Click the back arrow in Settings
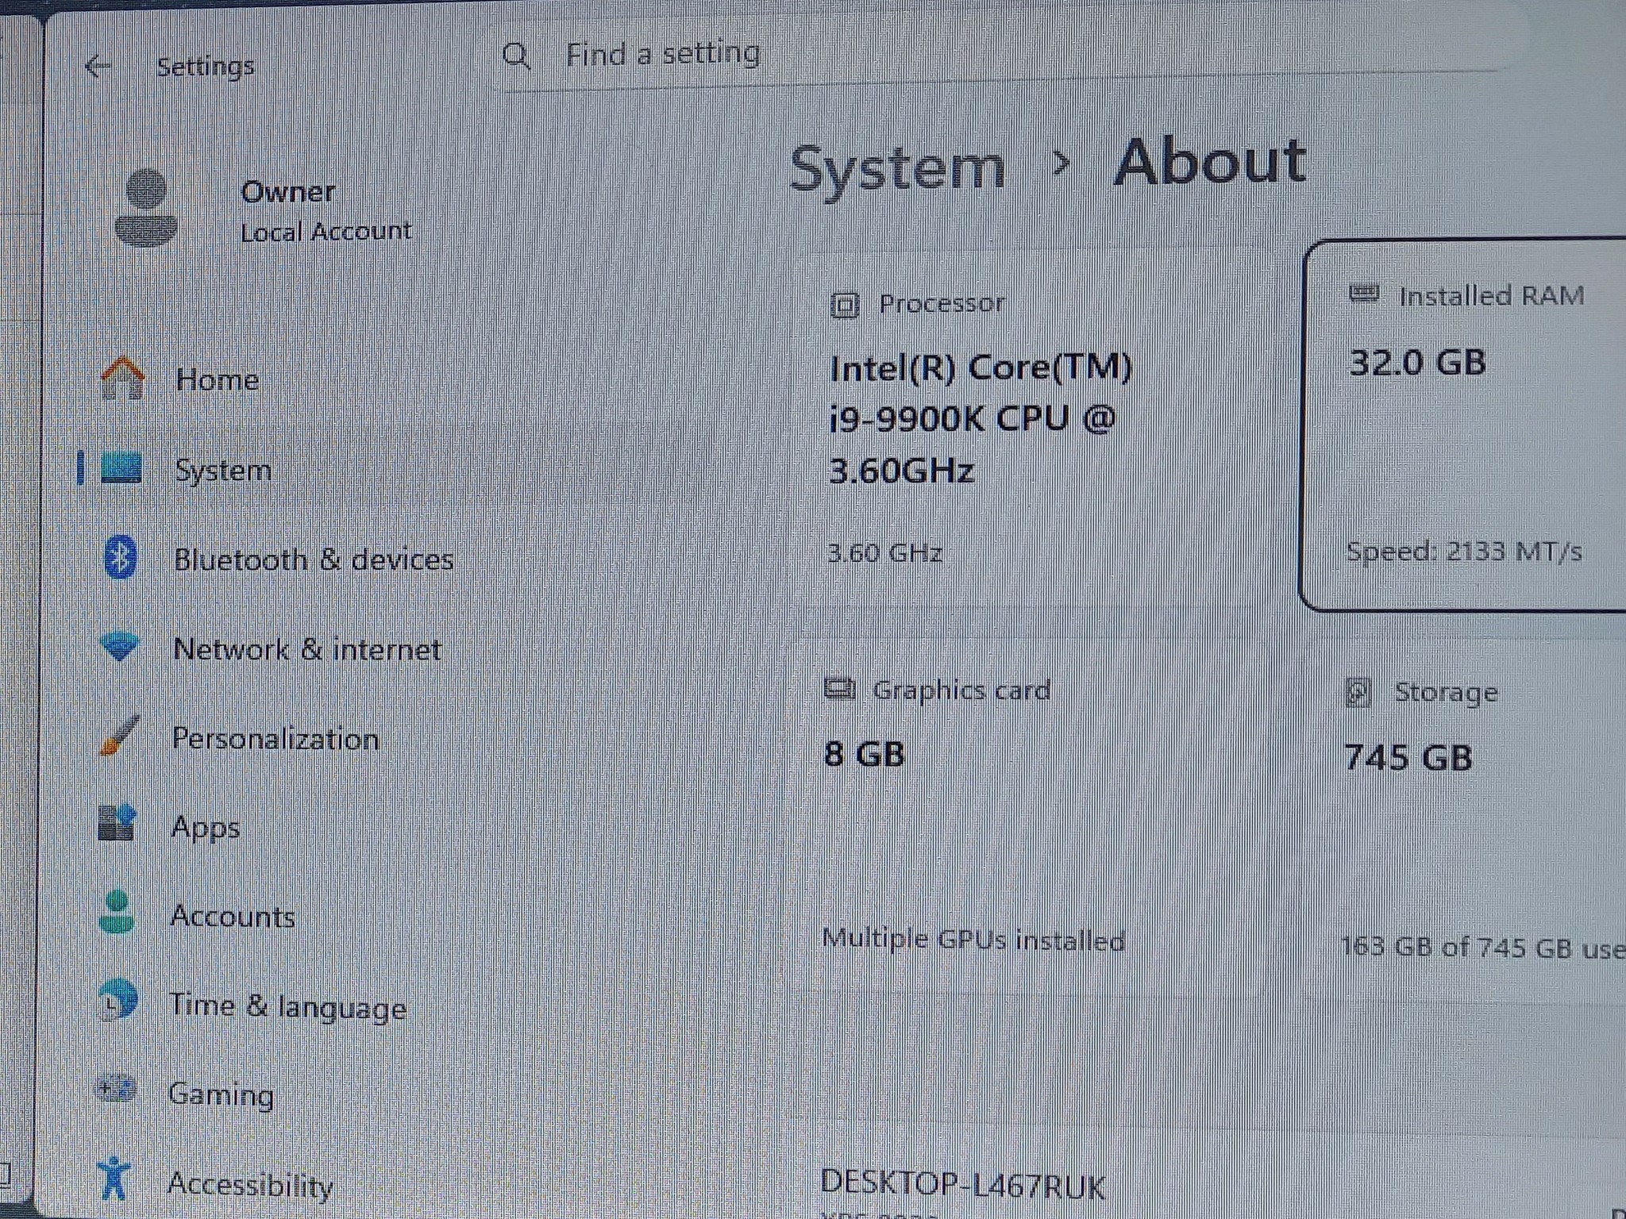 (x=97, y=66)
